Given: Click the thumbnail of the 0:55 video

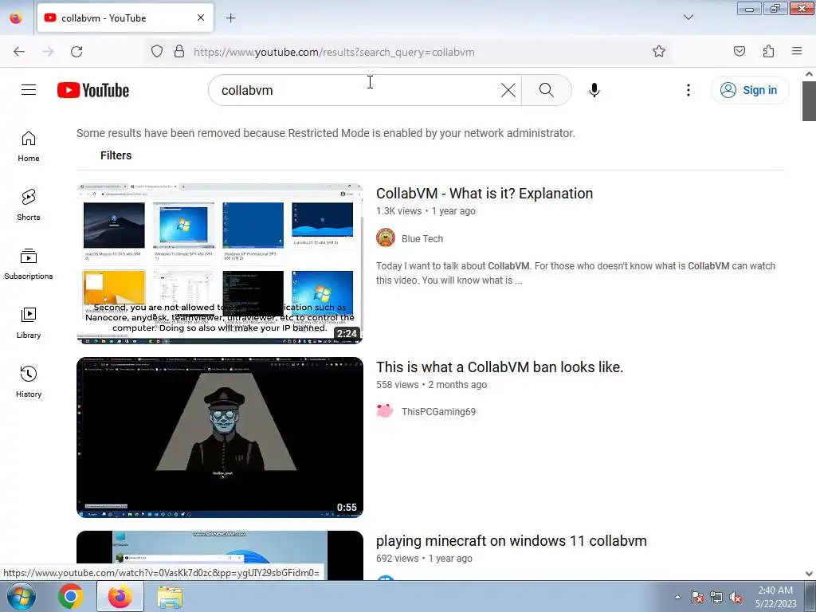Looking at the screenshot, I should [x=220, y=437].
